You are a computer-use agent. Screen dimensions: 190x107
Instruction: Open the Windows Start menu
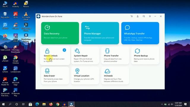pos(3,104)
